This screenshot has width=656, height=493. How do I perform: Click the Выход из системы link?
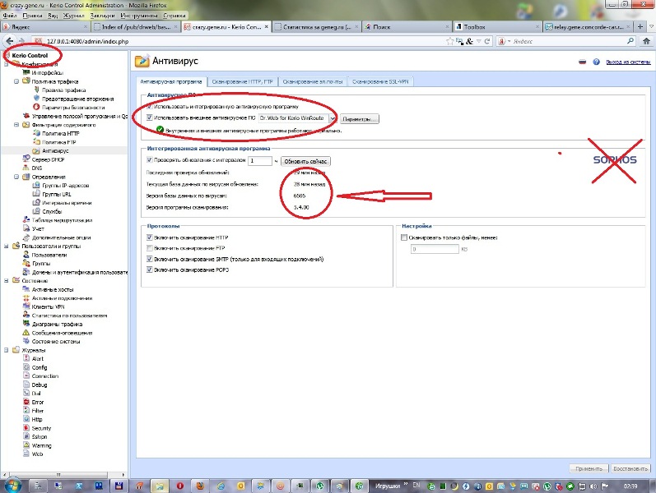[x=627, y=62]
